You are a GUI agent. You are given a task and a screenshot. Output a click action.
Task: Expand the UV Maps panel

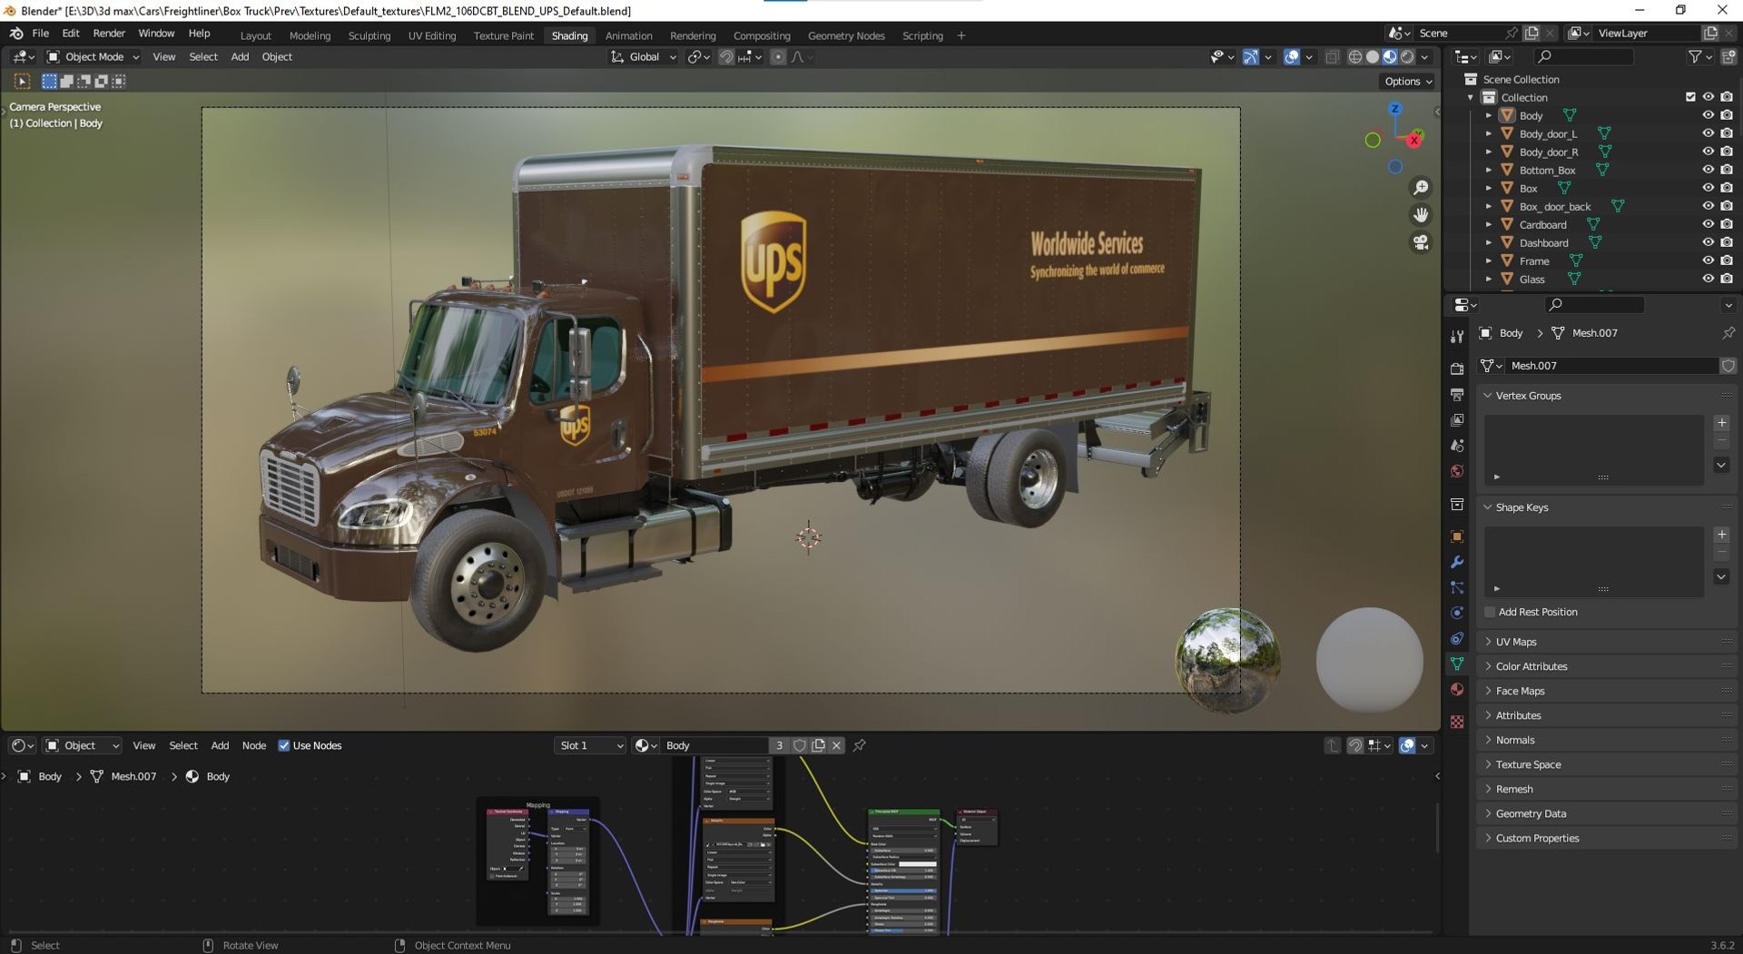click(1487, 642)
